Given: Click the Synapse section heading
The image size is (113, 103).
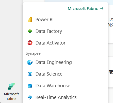Looking at the screenshot, I should [33, 53].
